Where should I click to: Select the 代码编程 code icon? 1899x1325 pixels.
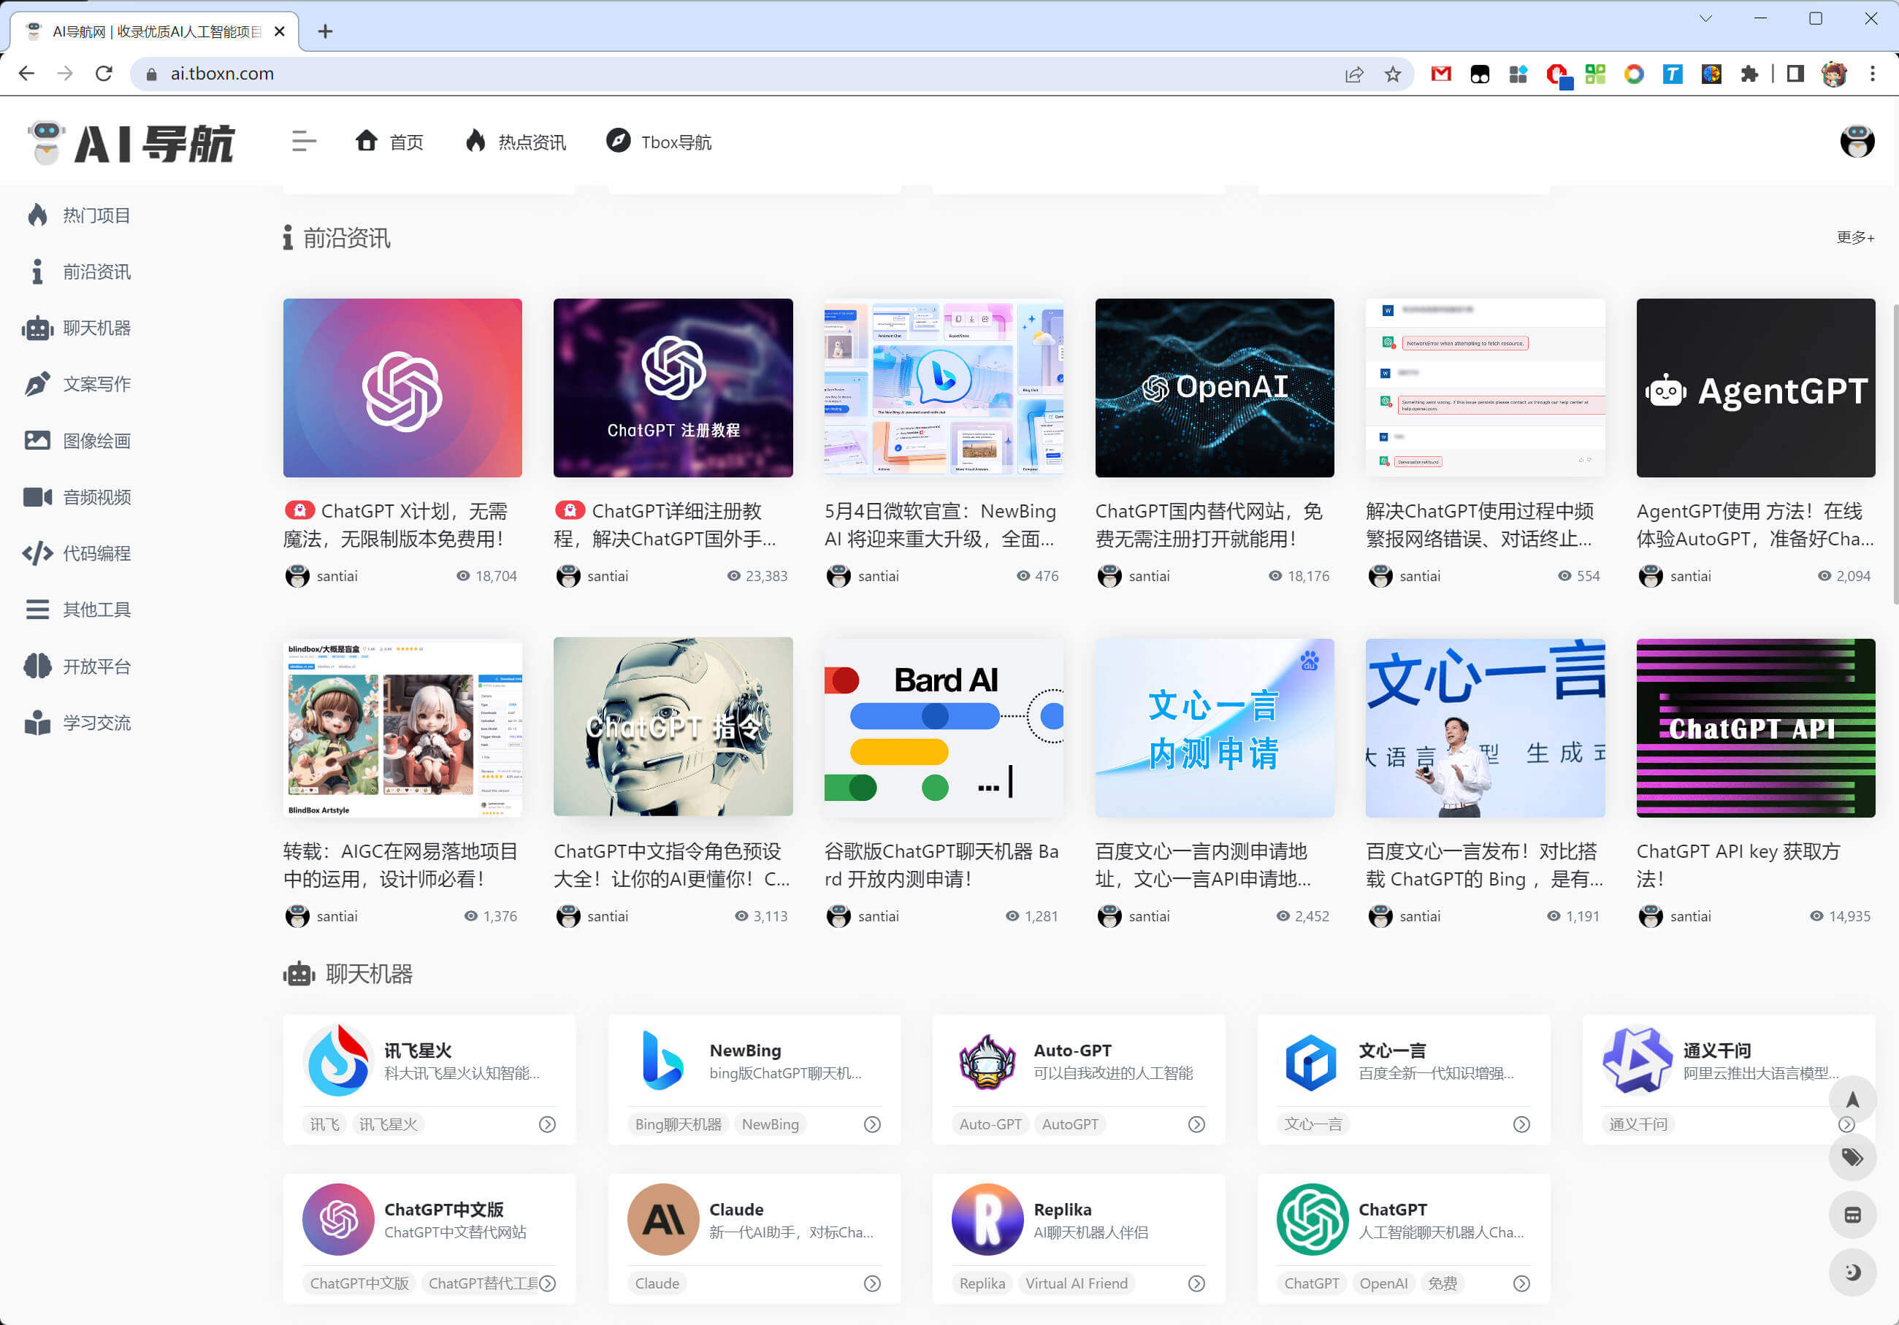coord(37,553)
